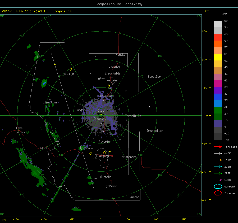
Task: Click the Limestone label
Action: [50, 102]
